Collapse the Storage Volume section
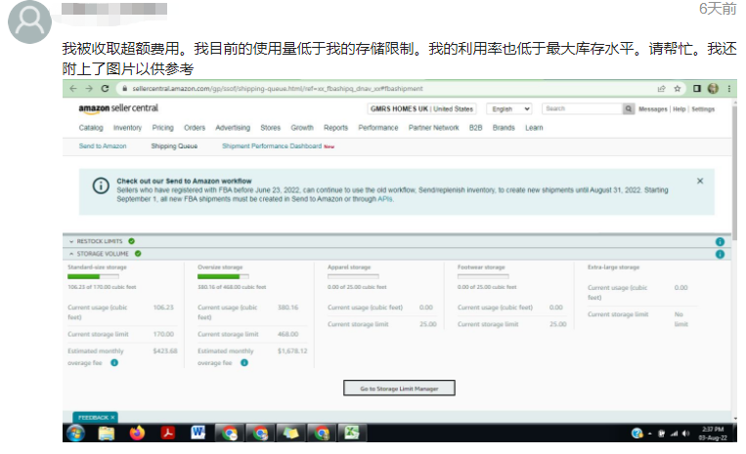746x454 pixels. tap(71, 254)
